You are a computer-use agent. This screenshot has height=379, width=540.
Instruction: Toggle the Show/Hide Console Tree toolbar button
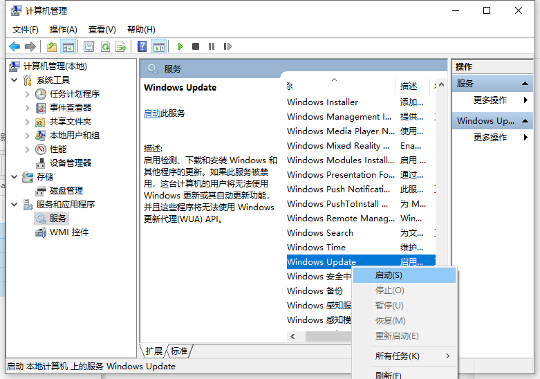(68, 46)
